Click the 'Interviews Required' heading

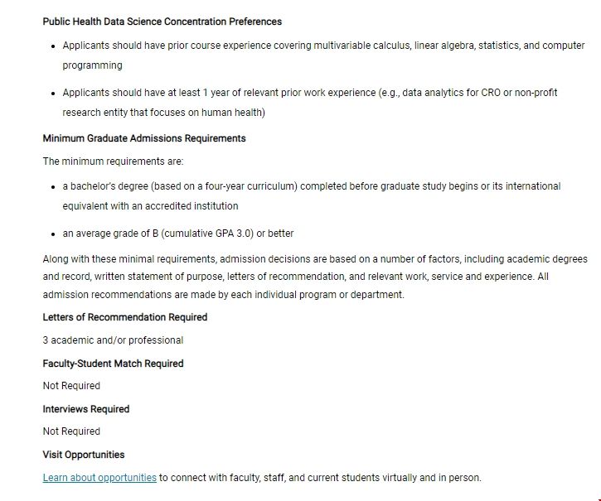86,409
